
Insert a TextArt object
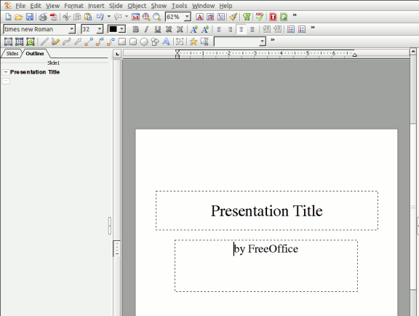(x=166, y=42)
